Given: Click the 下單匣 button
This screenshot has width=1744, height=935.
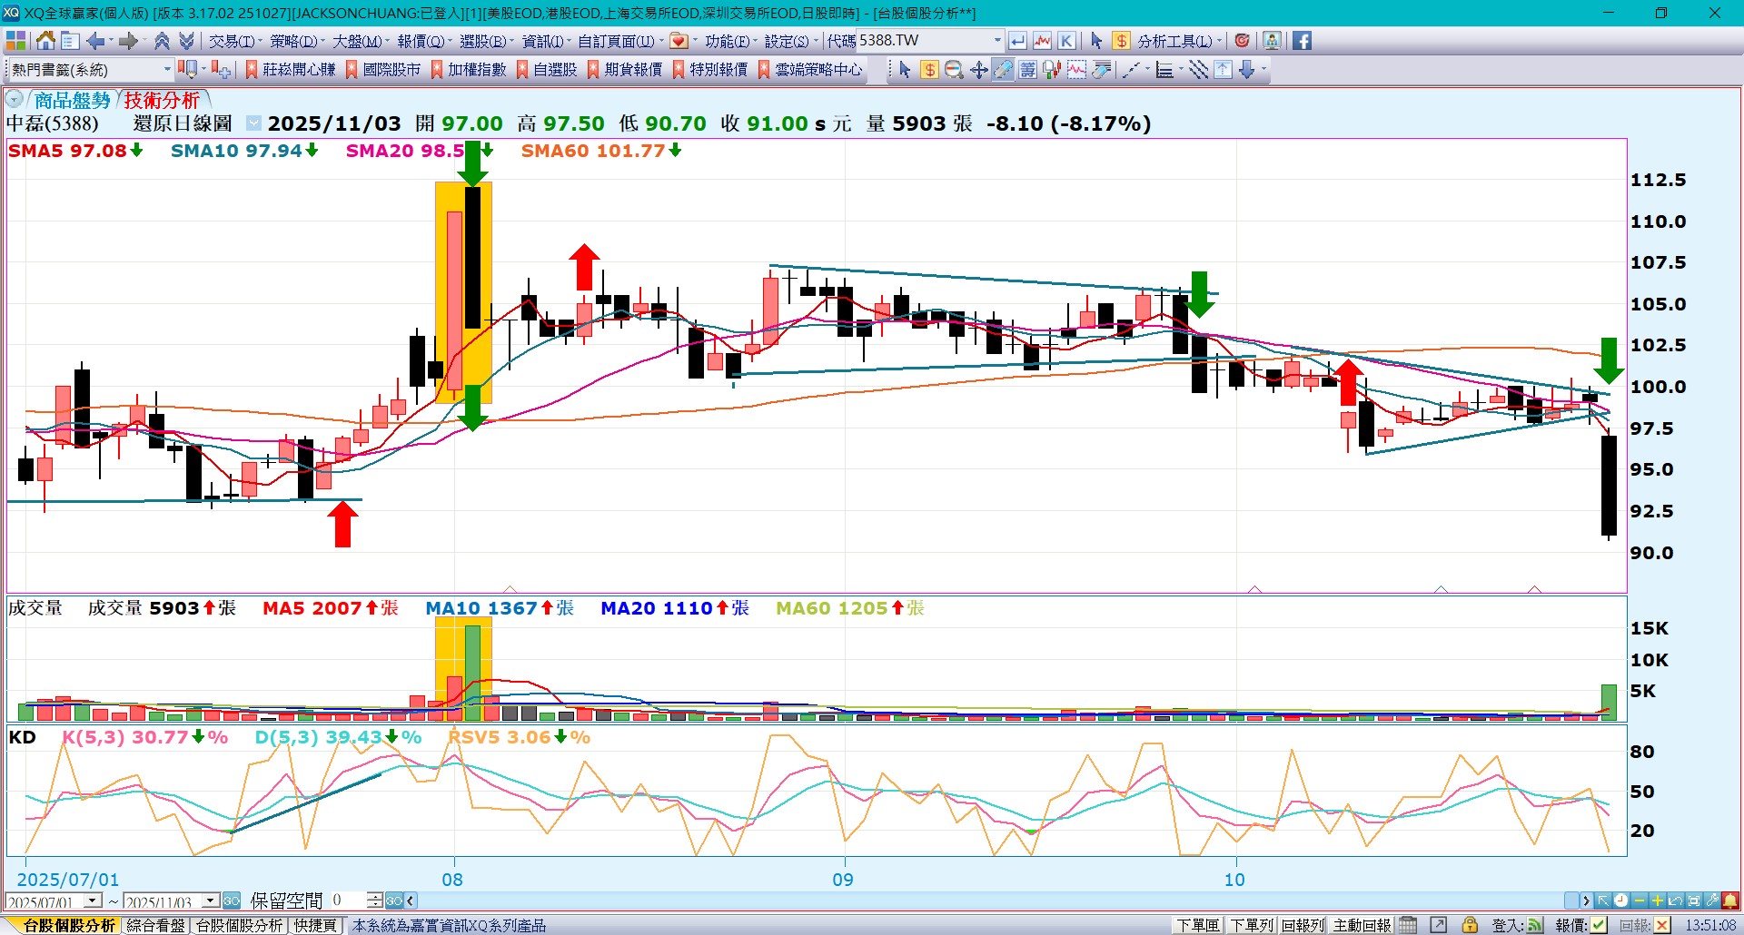Looking at the screenshot, I should (x=1197, y=925).
